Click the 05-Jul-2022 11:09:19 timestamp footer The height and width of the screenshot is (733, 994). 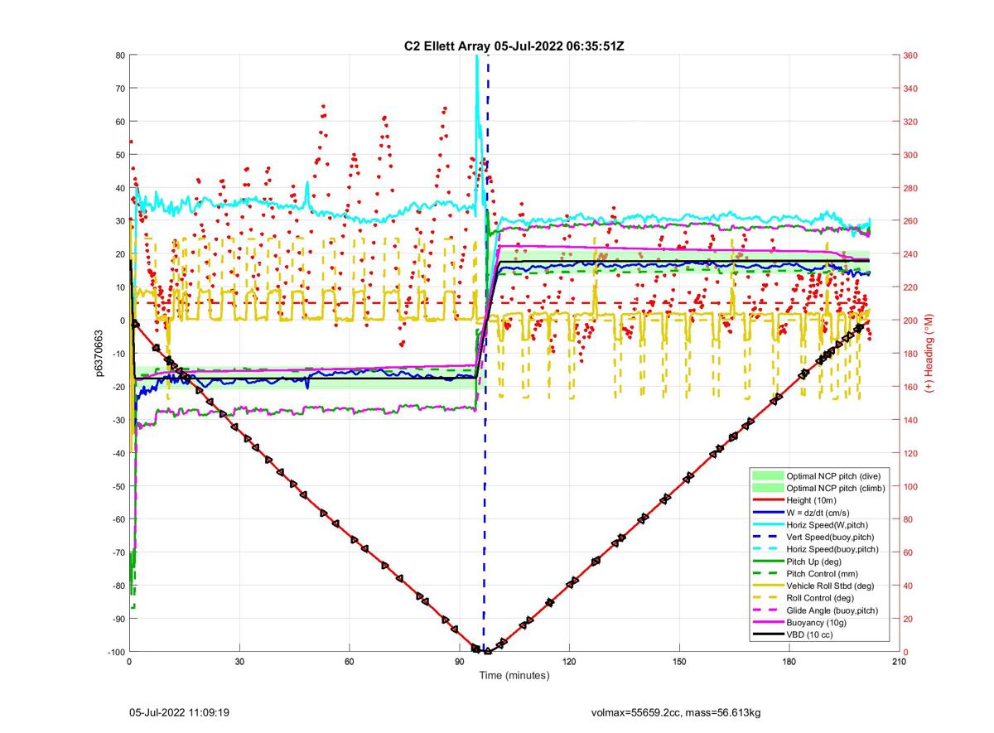(180, 711)
